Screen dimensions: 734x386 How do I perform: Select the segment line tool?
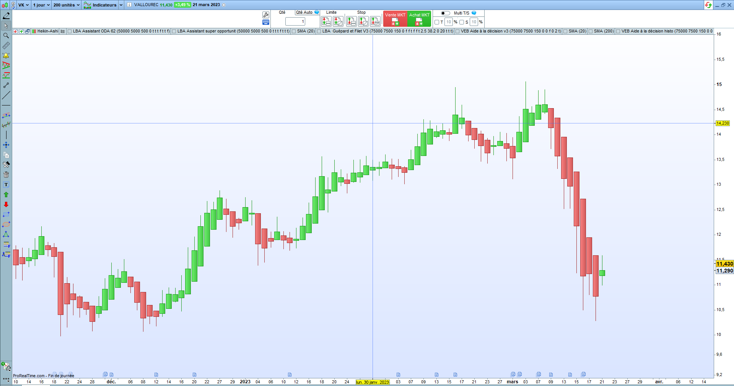[6, 85]
